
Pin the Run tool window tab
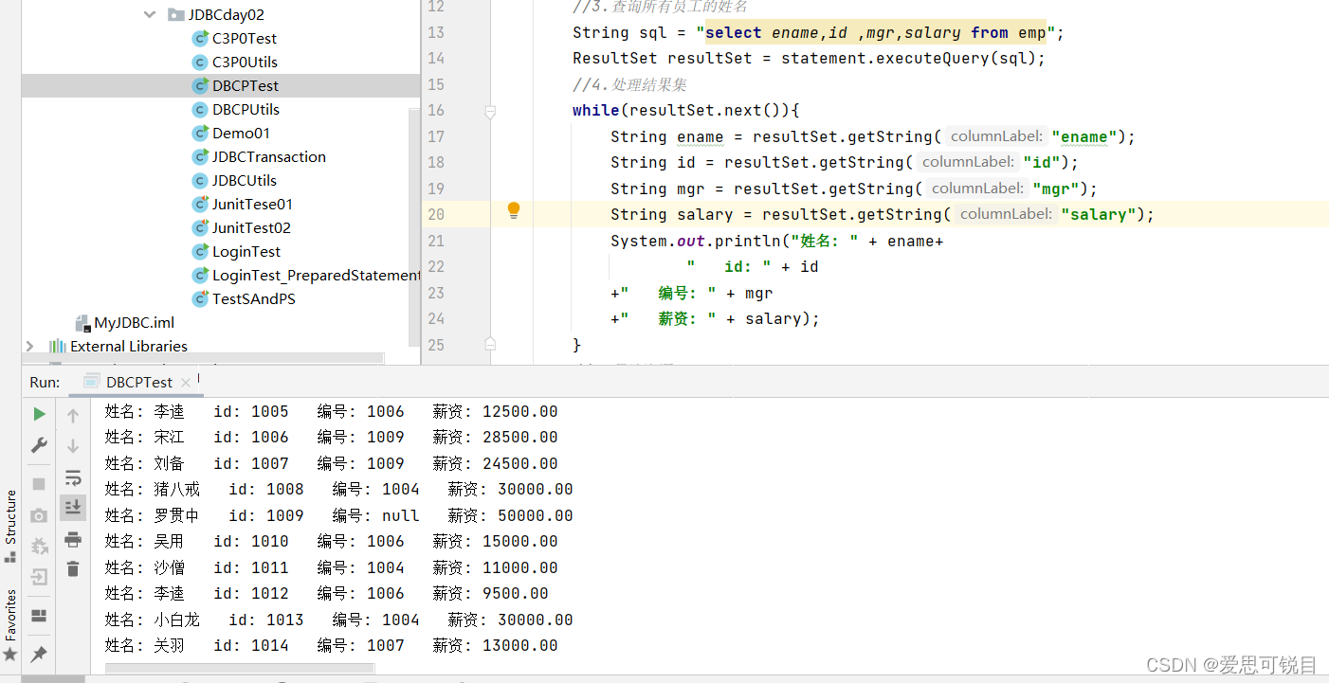[x=39, y=653]
